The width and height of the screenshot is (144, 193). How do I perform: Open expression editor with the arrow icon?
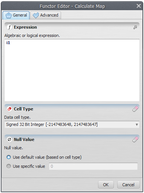tap(135, 27)
